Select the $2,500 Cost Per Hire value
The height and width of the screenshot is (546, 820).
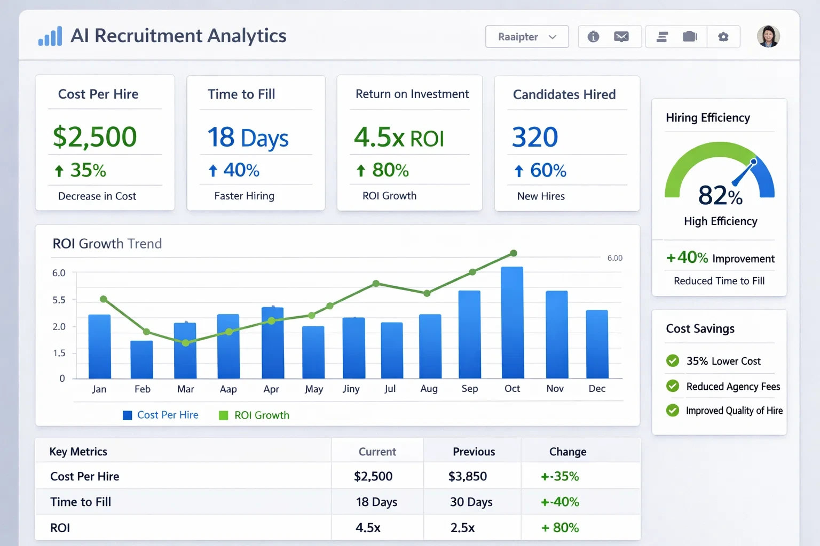(95, 136)
